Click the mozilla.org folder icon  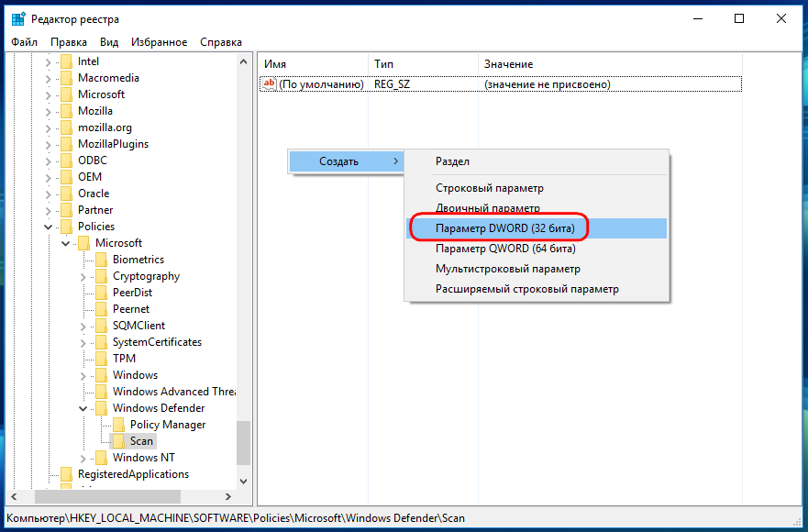click(66, 127)
